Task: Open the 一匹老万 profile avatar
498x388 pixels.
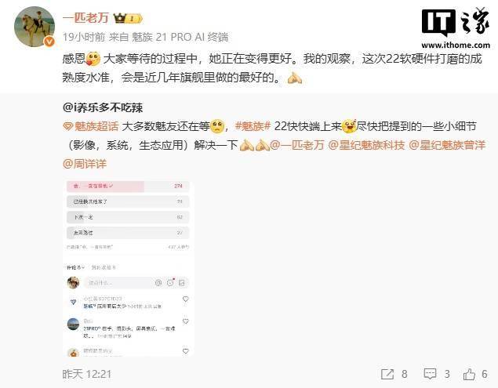Action: click(x=35, y=27)
